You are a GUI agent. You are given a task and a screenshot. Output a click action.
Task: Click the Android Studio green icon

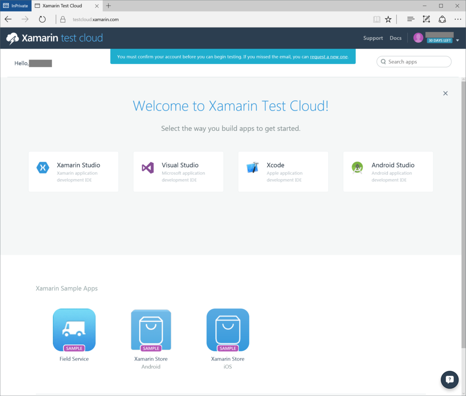357,168
